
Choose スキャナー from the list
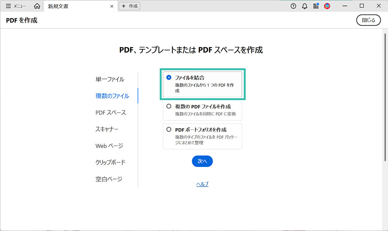click(107, 129)
